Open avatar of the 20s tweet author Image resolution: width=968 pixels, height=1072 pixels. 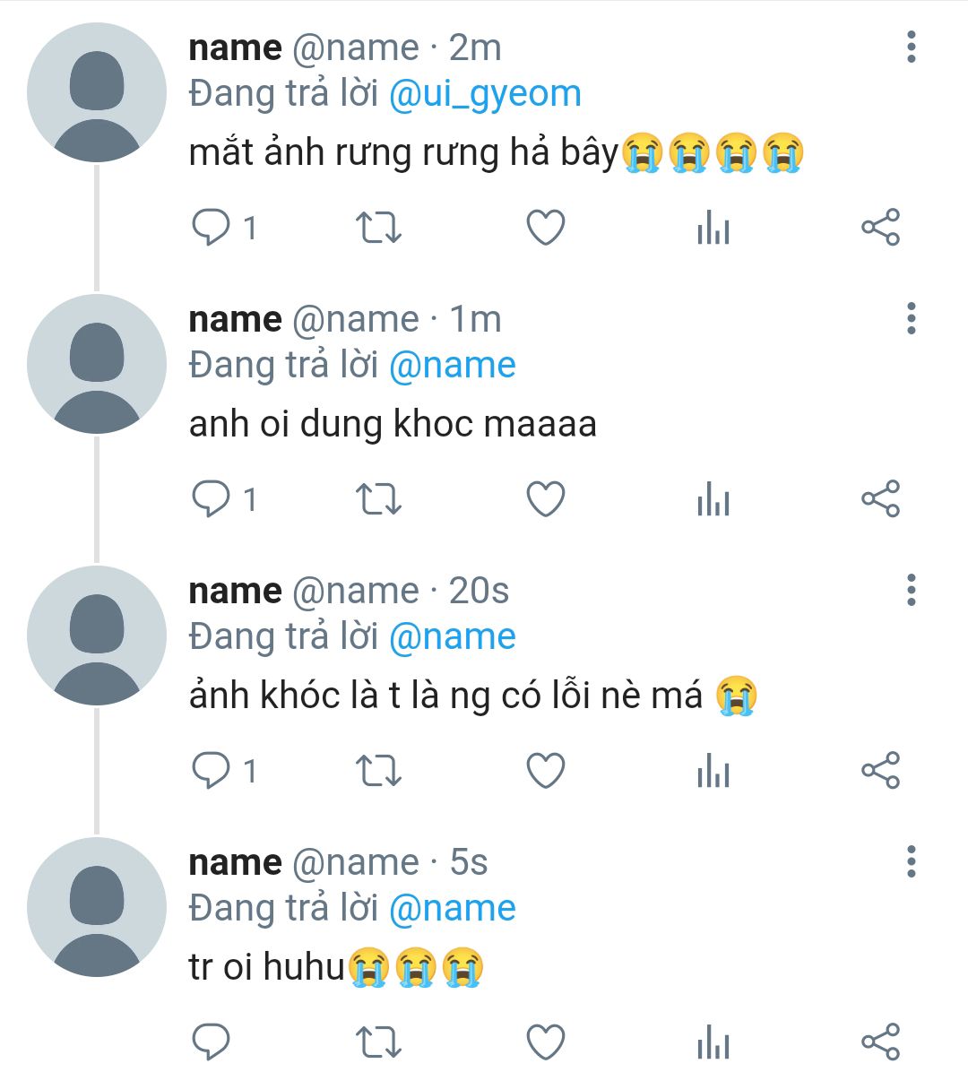(x=97, y=635)
